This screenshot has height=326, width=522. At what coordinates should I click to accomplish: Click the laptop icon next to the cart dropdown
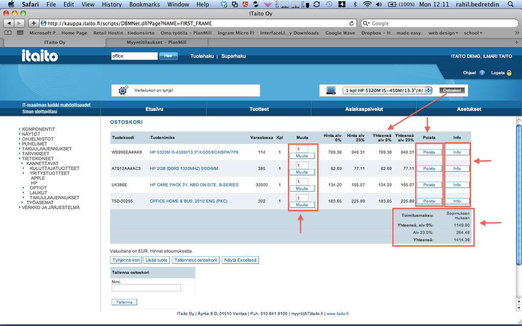[330, 90]
